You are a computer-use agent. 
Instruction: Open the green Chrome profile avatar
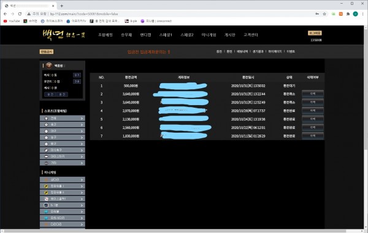point(355,14)
